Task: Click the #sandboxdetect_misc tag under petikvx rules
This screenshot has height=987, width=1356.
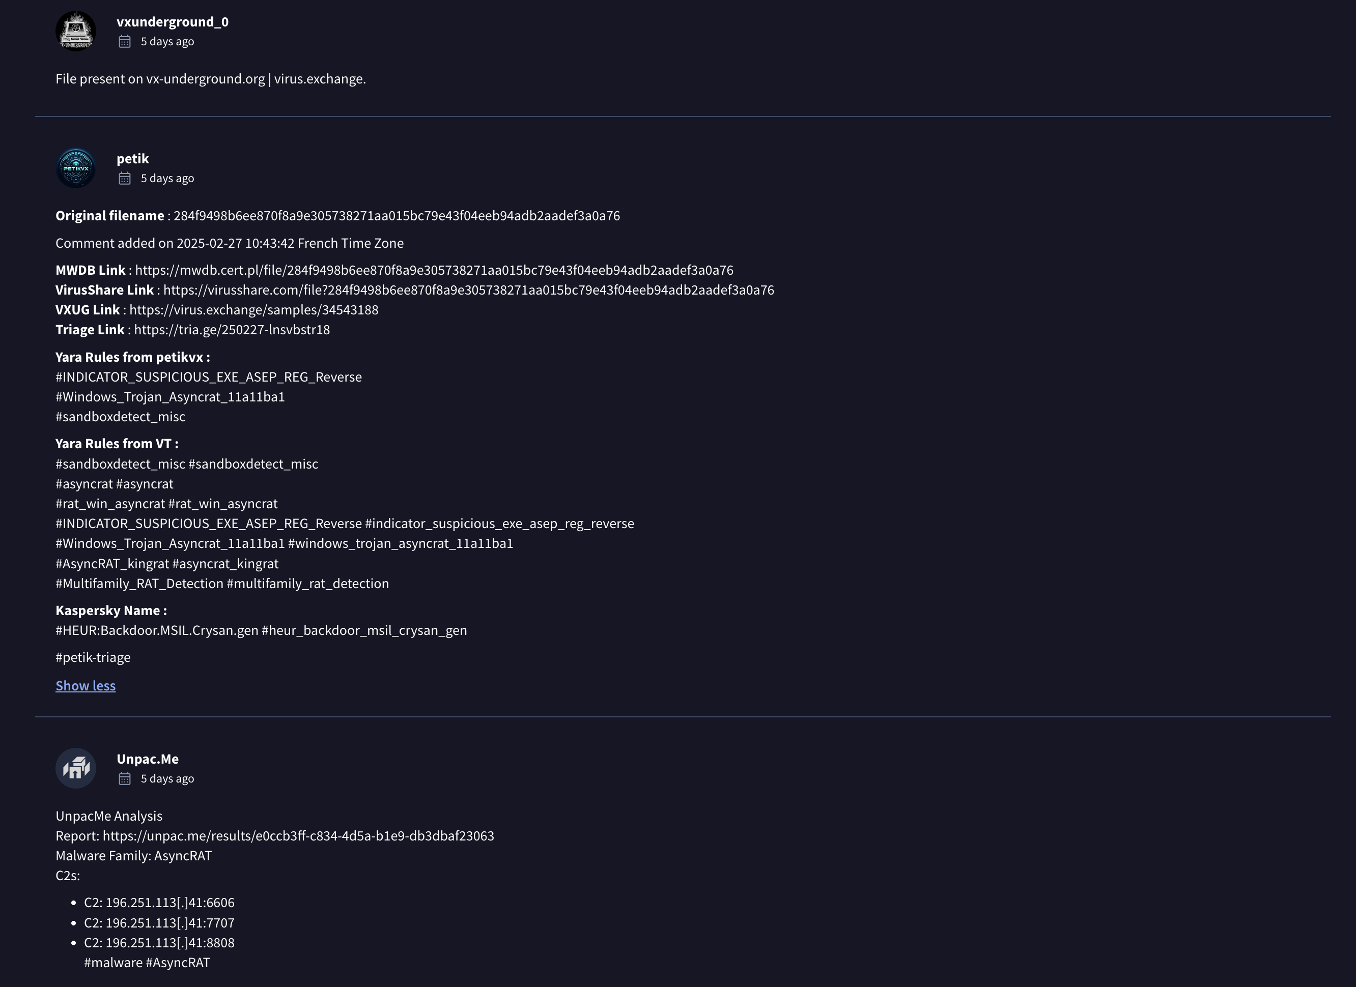Action: click(x=120, y=417)
